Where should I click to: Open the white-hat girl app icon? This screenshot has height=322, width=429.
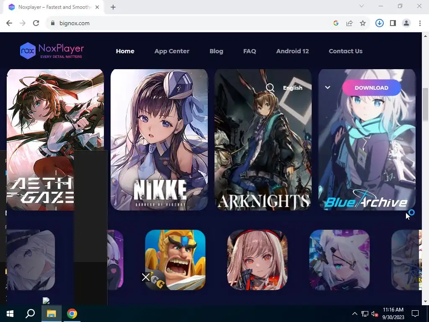pos(31,260)
